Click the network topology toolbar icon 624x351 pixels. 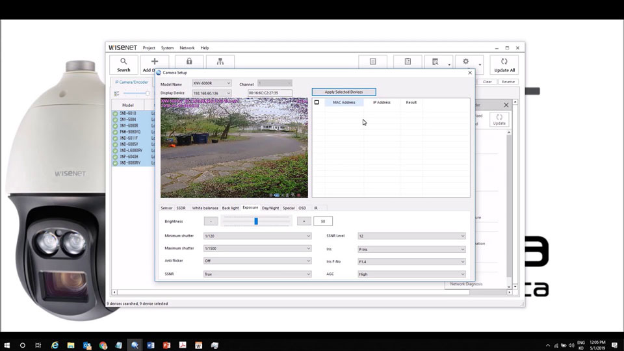(220, 62)
